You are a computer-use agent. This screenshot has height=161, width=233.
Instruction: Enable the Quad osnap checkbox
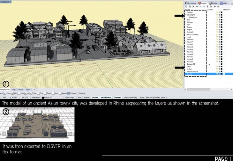tap(45, 93)
